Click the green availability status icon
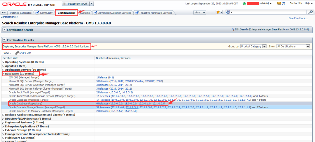 tap(244, 3)
